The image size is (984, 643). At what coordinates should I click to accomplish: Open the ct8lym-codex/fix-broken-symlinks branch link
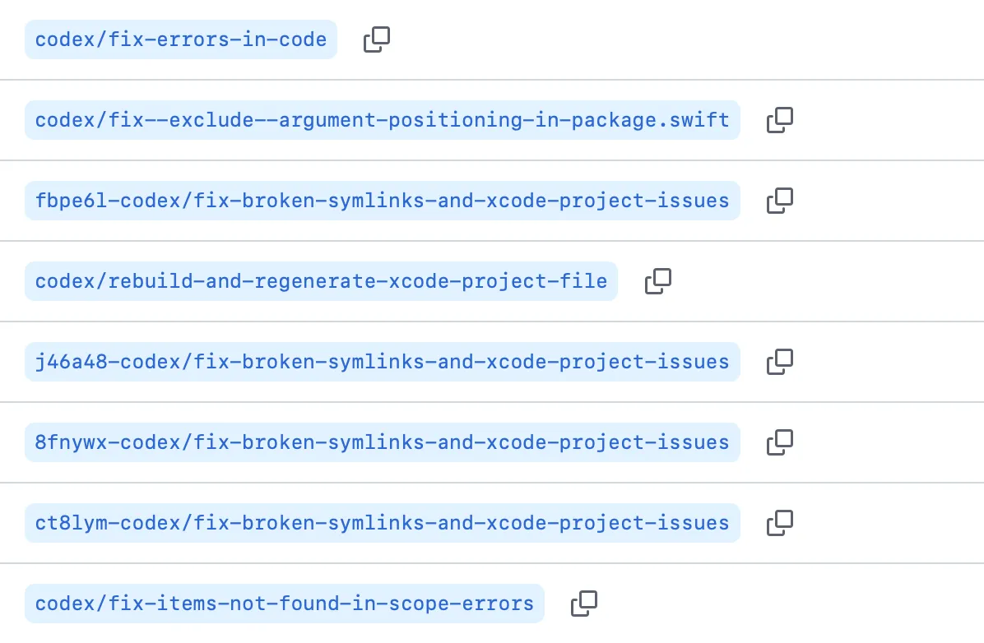[x=382, y=523]
